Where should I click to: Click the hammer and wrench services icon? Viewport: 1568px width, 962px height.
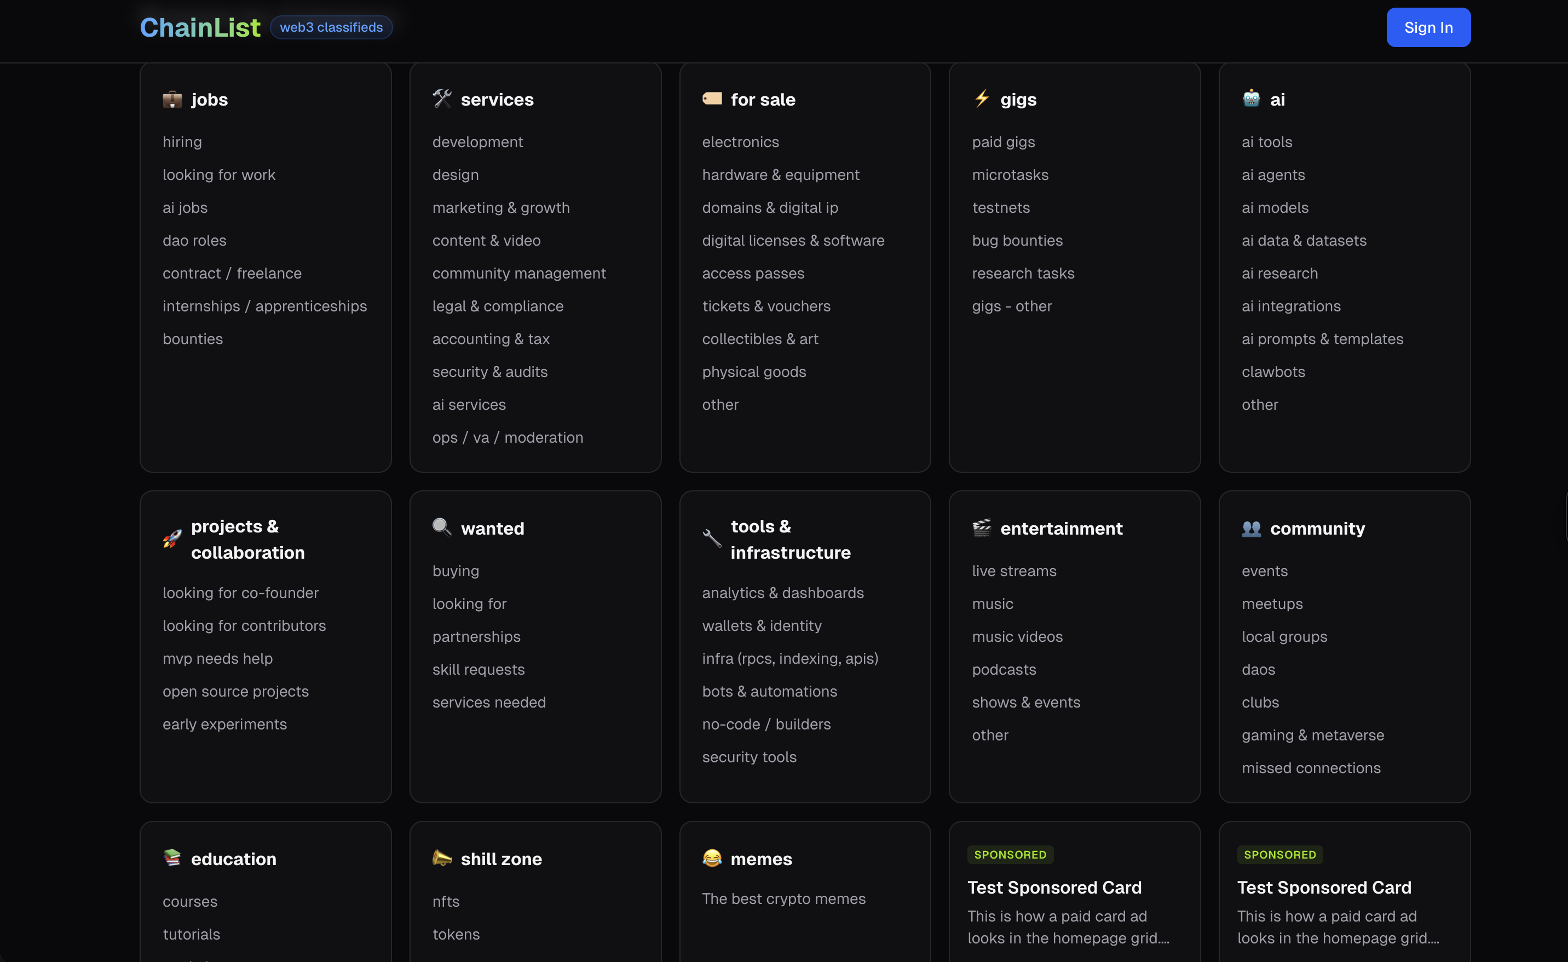pyautogui.click(x=442, y=98)
